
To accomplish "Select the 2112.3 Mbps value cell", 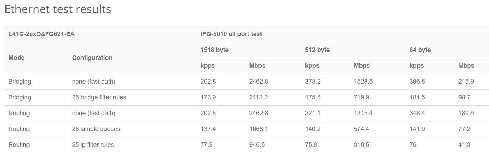I will click(273, 97).
